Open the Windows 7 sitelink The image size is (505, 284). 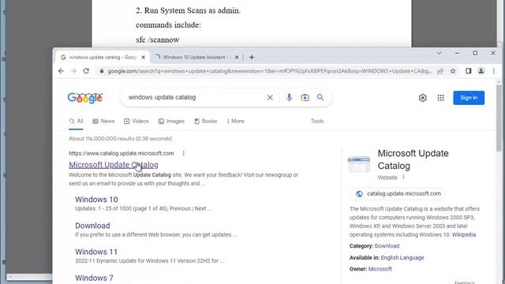[94, 278]
